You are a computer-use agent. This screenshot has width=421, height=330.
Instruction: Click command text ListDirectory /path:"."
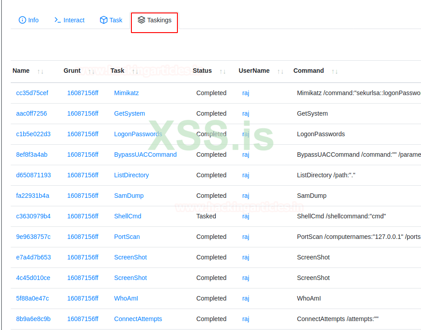click(326, 175)
